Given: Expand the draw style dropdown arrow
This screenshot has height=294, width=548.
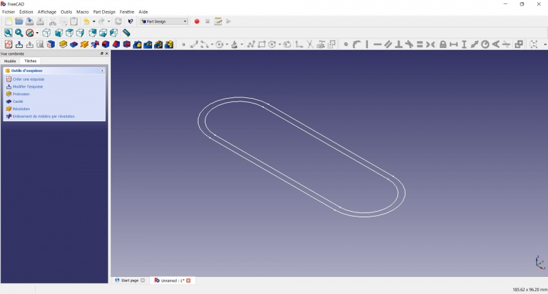Looking at the screenshot, I should point(37,33).
